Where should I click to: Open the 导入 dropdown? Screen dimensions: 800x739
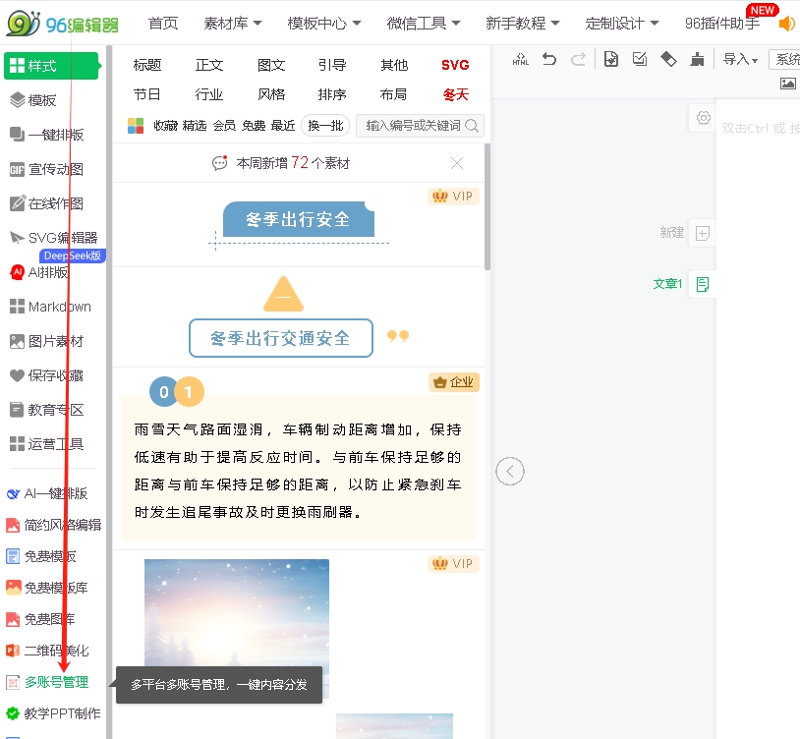coord(740,60)
